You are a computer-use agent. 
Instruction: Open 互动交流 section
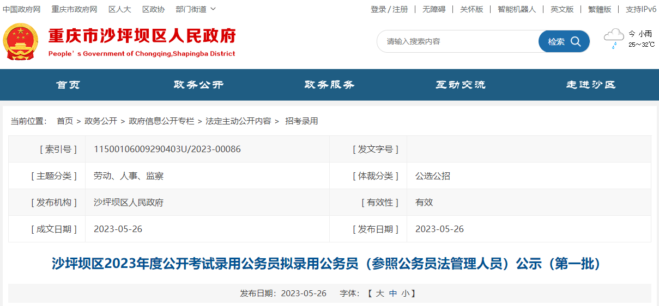pos(460,85)
